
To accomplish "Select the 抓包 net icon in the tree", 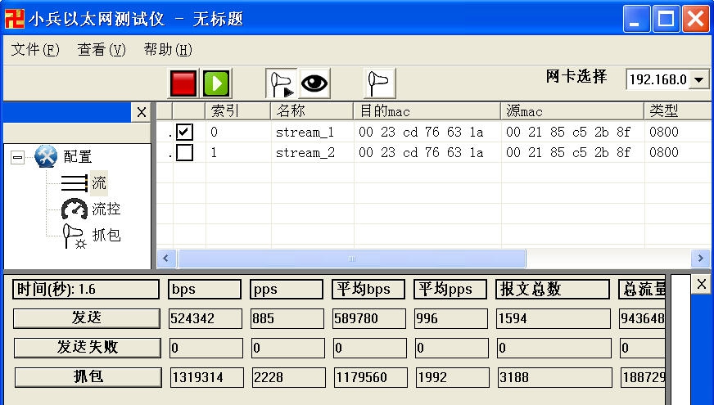I will (x=75, y=236).
